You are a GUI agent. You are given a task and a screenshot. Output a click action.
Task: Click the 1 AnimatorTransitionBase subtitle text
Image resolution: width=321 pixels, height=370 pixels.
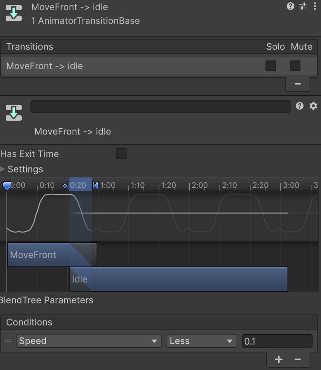[x=86, y=21]
